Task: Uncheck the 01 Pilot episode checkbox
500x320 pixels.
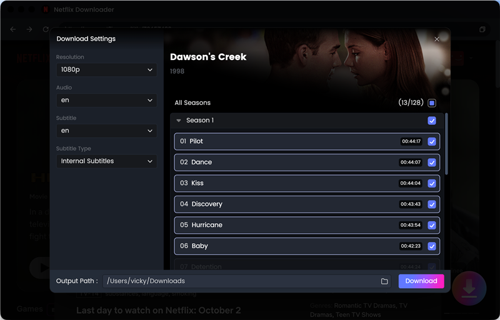Action: (432, 141)
